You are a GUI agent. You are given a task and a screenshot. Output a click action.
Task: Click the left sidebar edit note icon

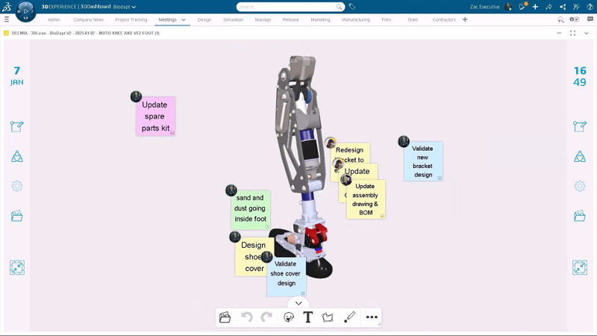tap(16, 126)
